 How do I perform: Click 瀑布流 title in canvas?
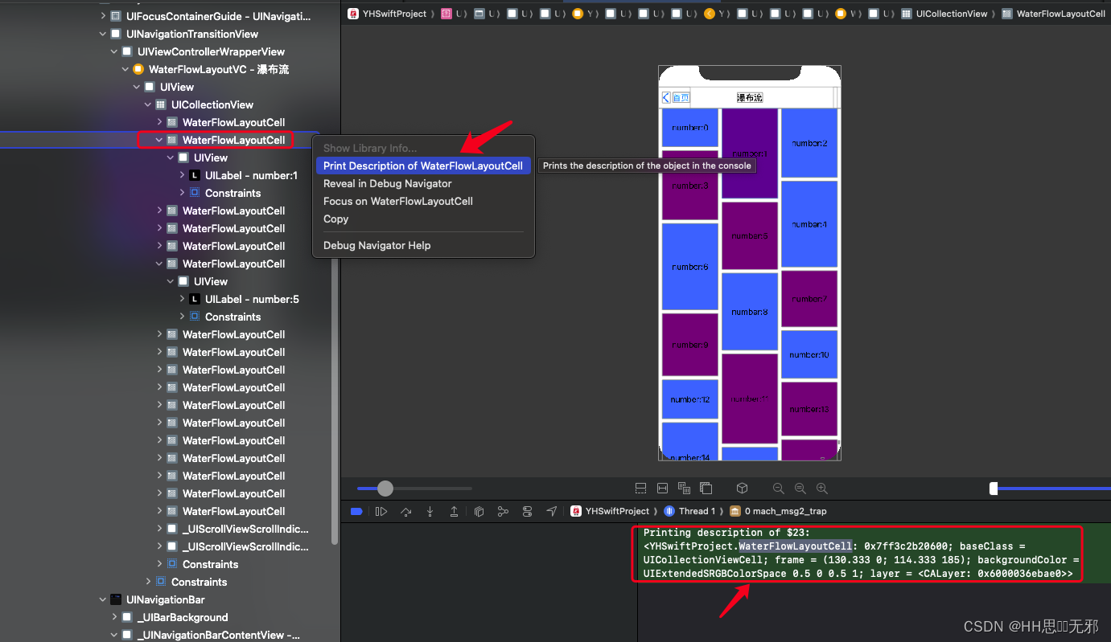point(750,97)
